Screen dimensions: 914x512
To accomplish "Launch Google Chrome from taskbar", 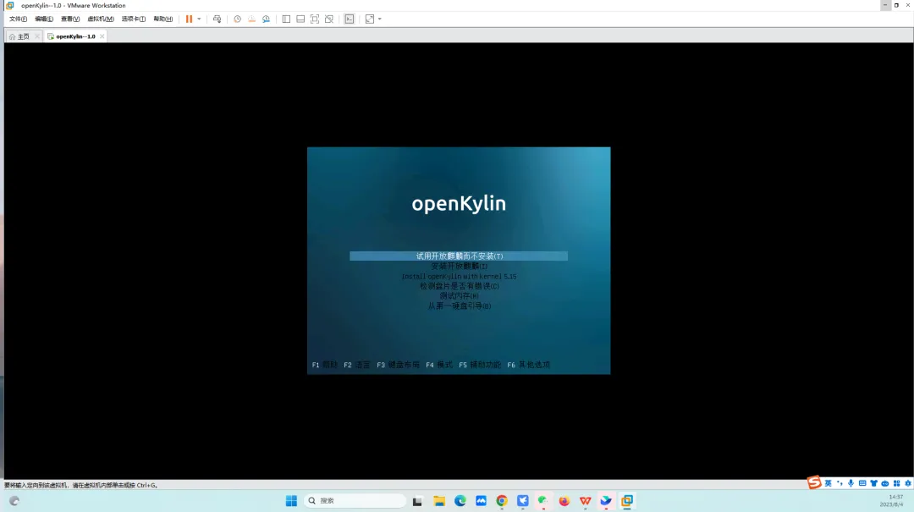I will pyautogui.click(x=502, y=501).
